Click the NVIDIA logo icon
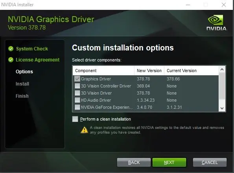234x173 pixels. 216,22
